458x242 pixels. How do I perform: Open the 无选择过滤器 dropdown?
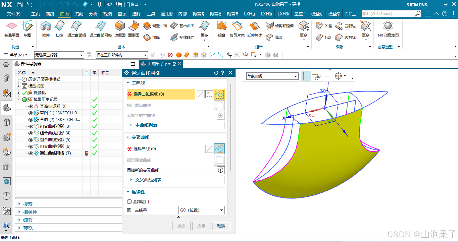click(59, 55)
